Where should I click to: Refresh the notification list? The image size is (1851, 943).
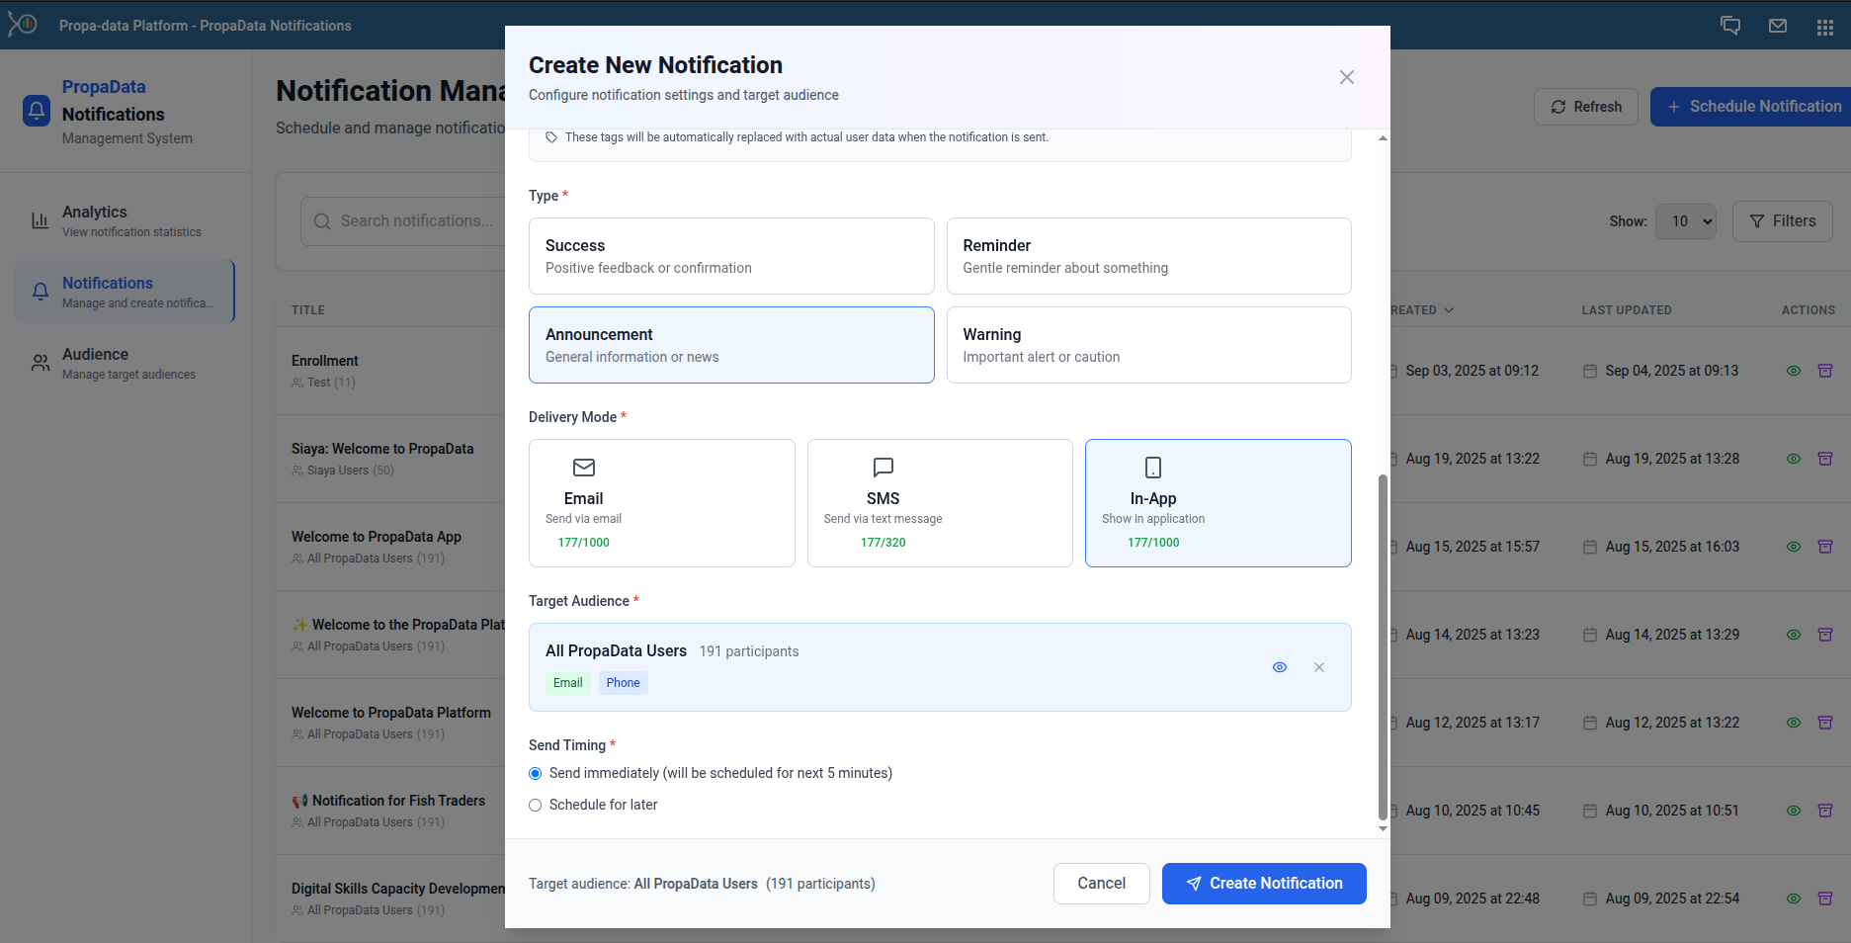coord(1585,106)
